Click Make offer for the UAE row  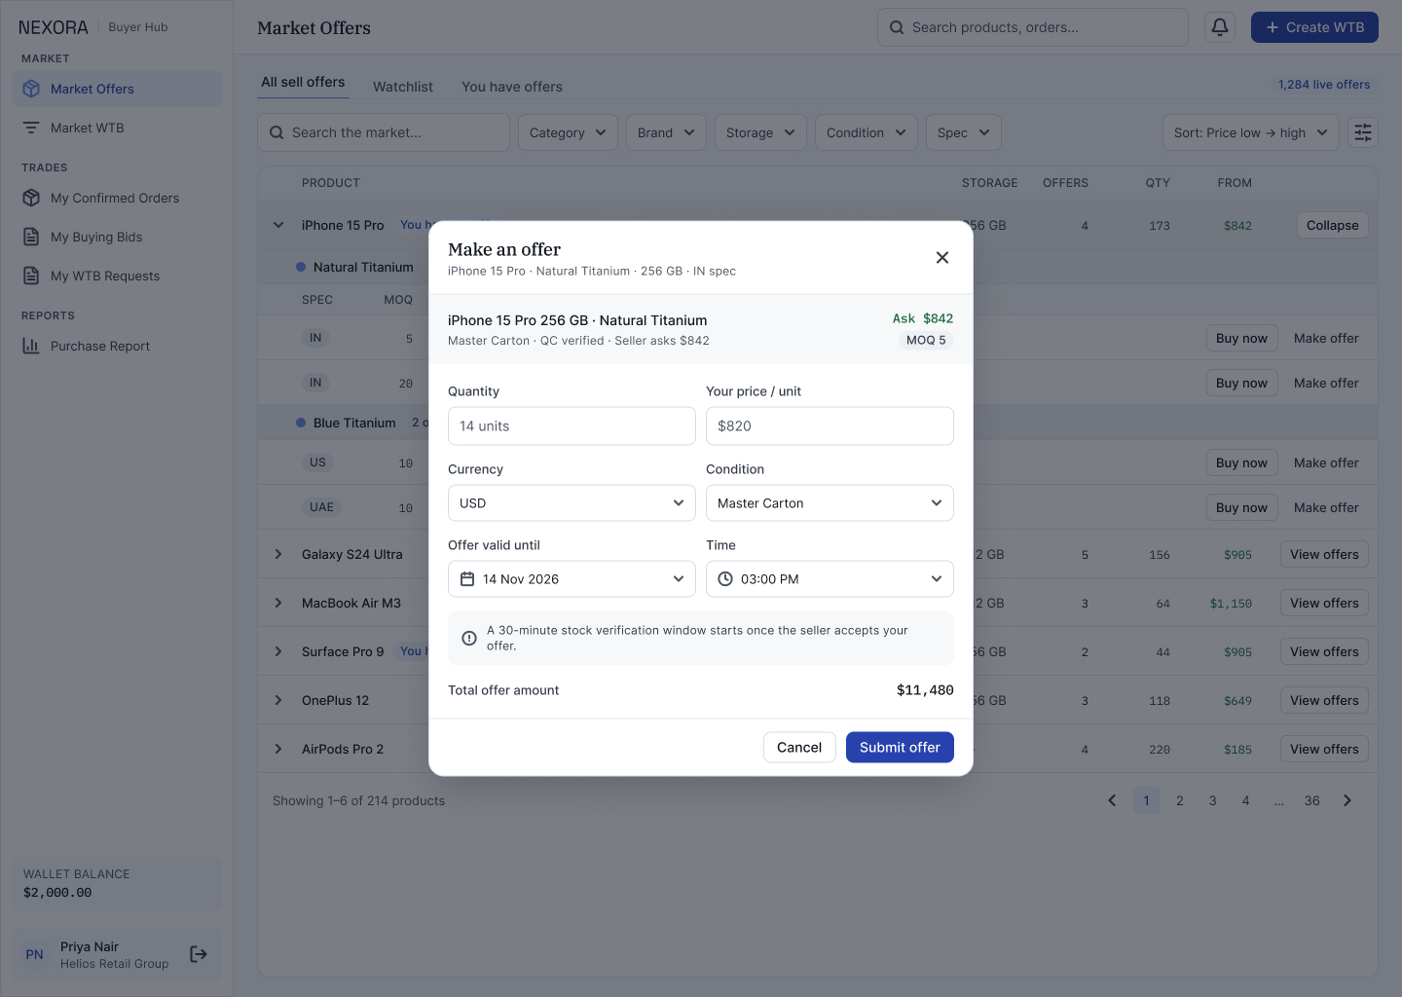(1326, 507)
